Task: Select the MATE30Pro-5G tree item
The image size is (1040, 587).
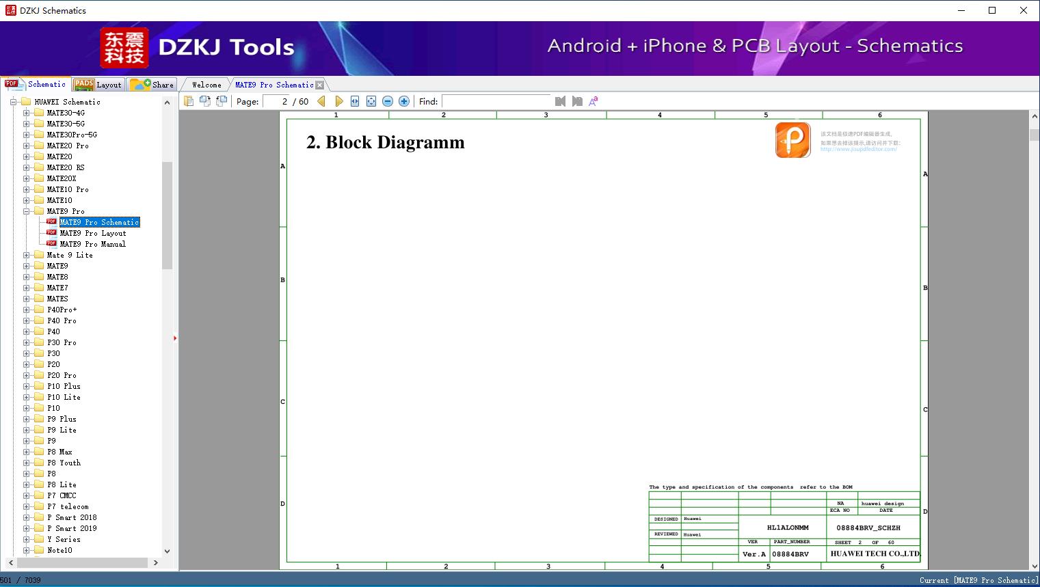Action: coord(72,135)
